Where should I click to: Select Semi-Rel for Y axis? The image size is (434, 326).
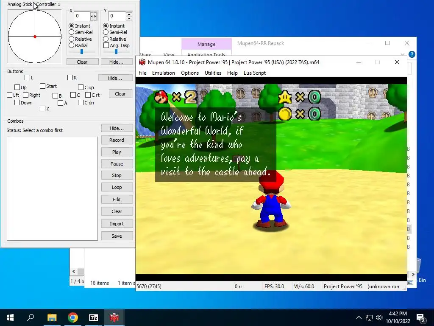pyautogui.click(x=106, y=32)
